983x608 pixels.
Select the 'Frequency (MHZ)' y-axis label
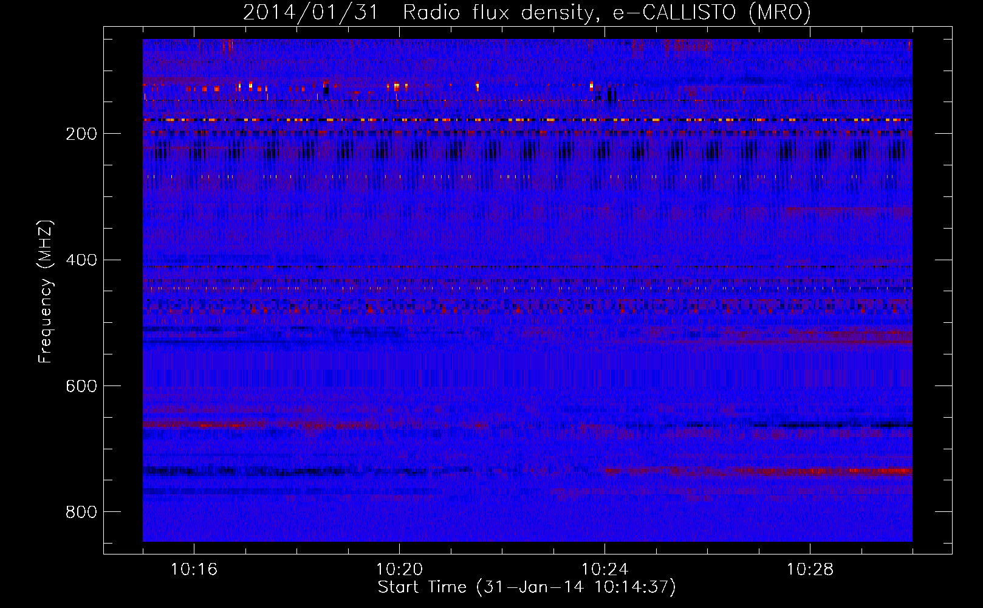pyautogui.click(x=46, y=291)
